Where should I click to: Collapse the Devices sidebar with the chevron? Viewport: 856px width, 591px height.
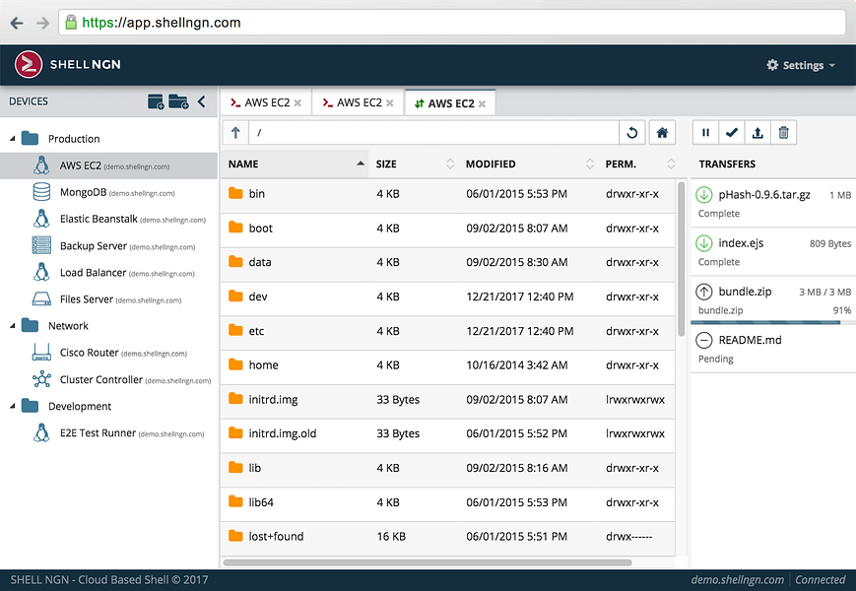point(202,101)
